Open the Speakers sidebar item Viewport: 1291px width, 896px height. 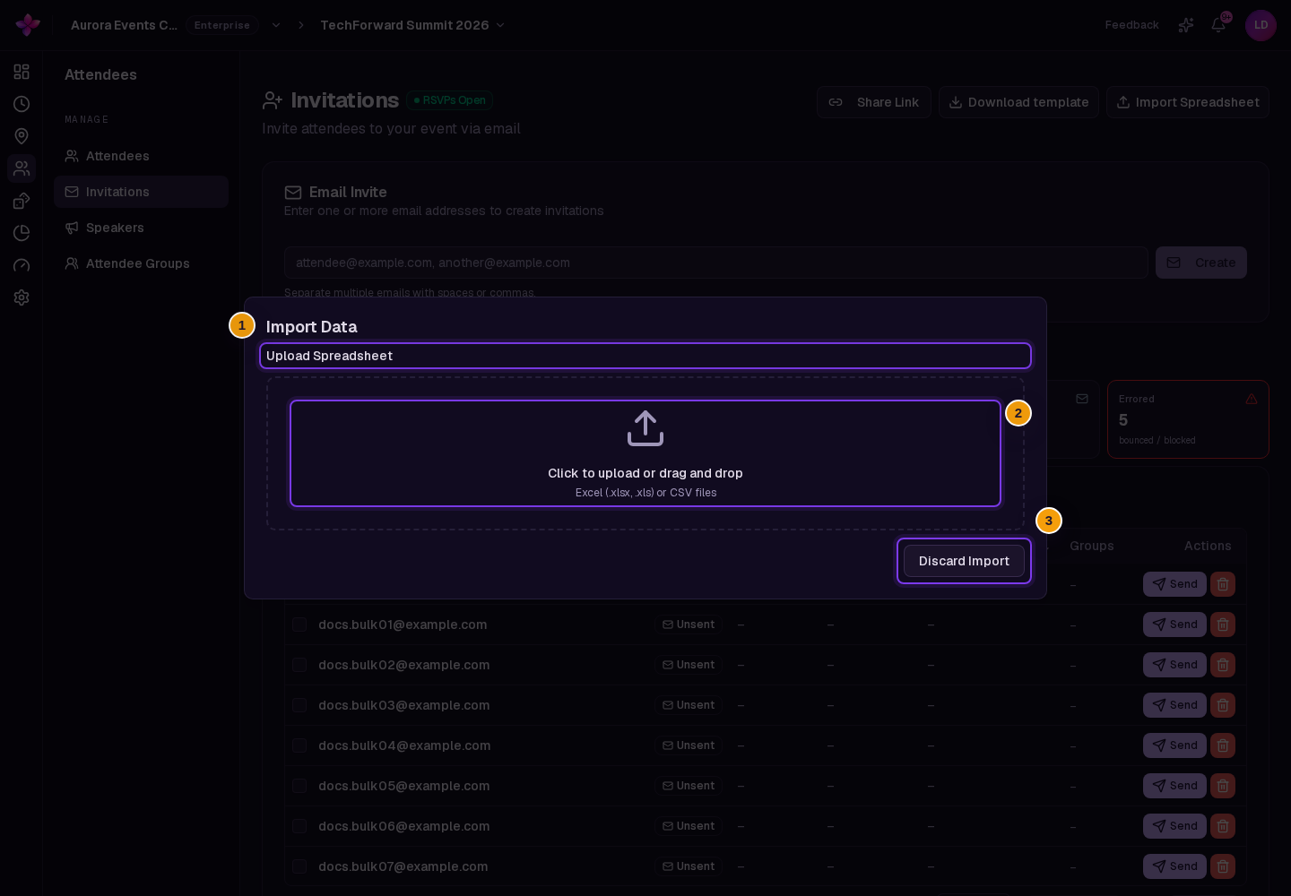(x=141, y=228)
